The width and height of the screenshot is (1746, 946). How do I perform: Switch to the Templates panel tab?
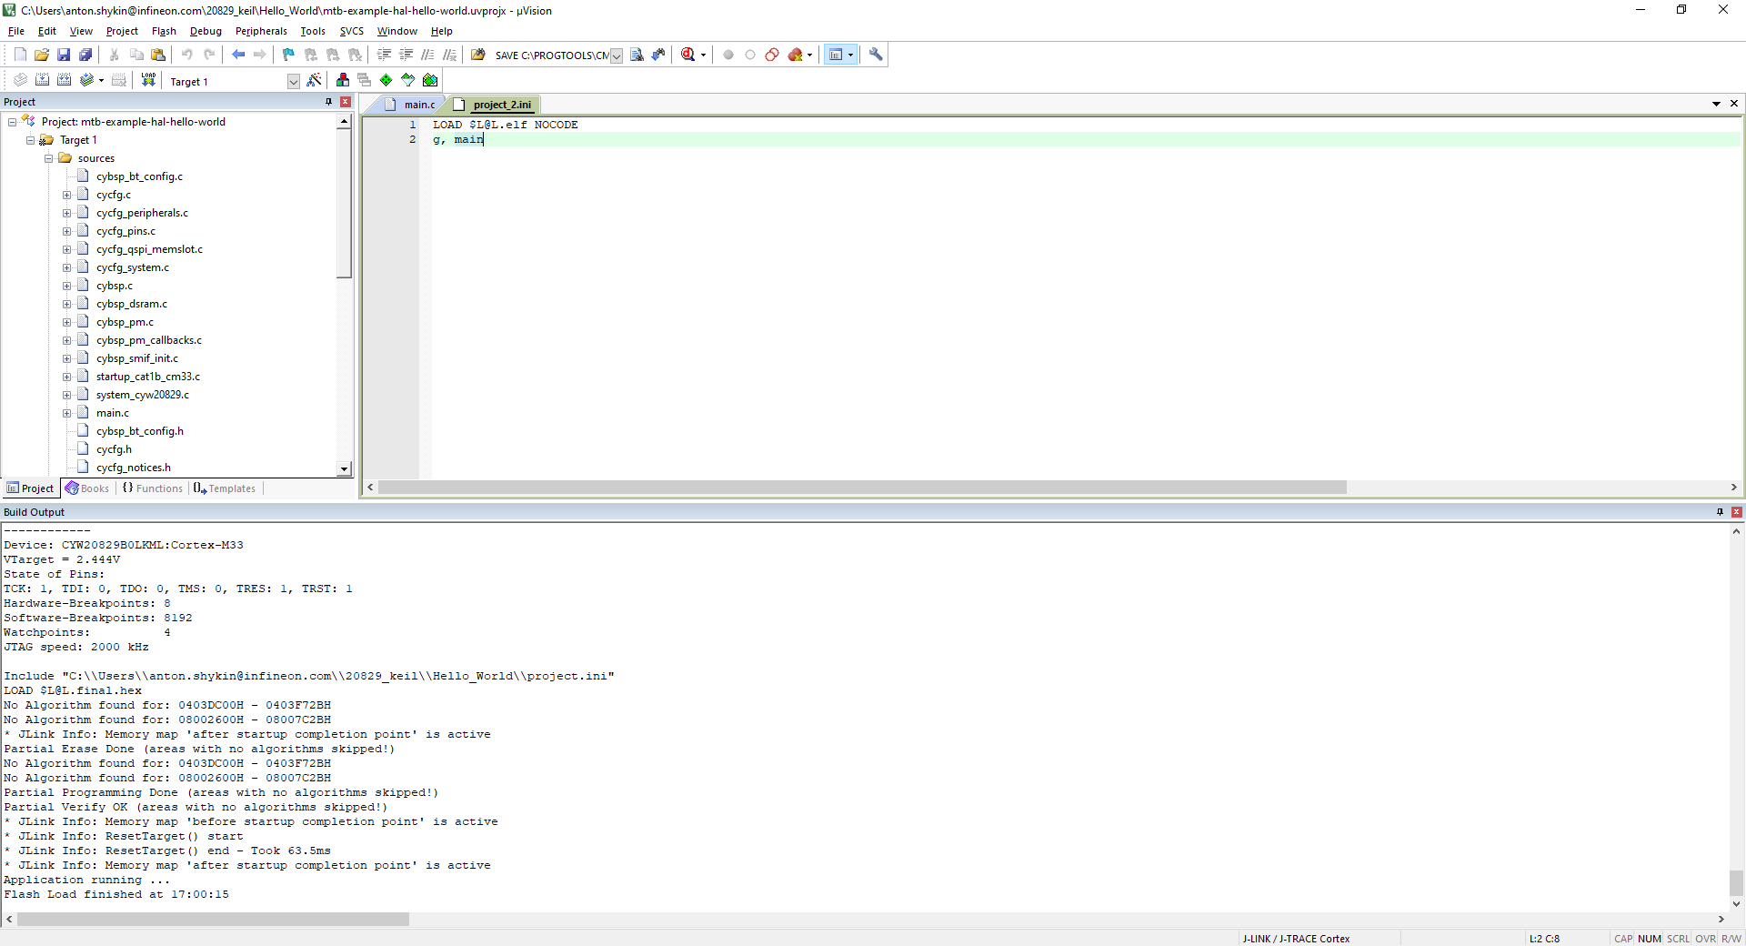(226, 488)
